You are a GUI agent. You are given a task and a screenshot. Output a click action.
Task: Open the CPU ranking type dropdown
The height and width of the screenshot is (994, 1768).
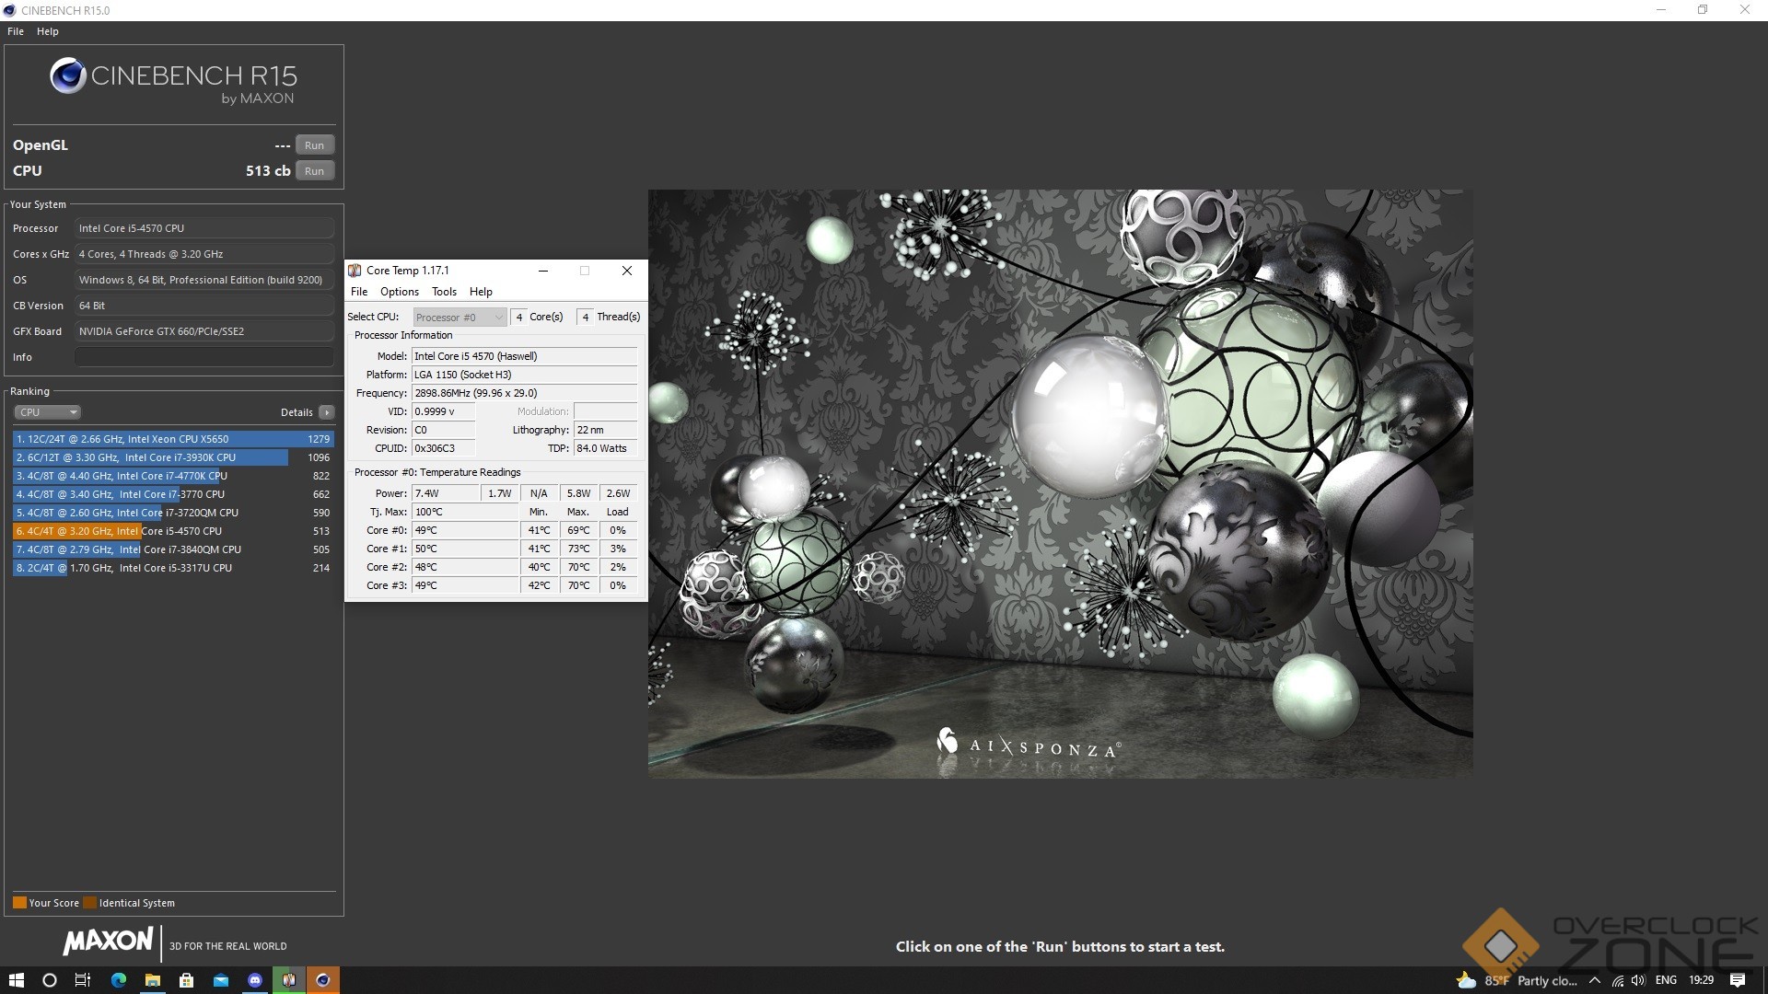click(47, 412)
